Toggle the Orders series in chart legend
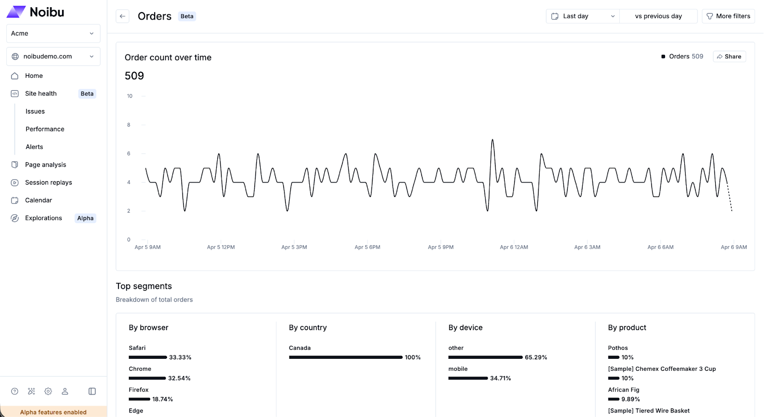The image size is (764, 417). pyautogui.click(x=682, y=56)
